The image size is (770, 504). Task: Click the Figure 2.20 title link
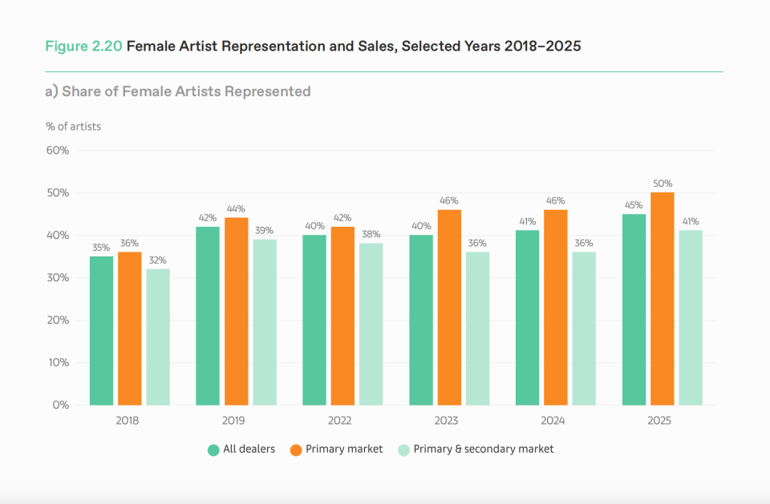(83, 46)
